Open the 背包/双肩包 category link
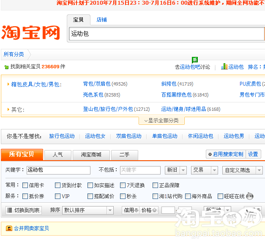Viewport: 265px width, 239px height. pyautogui.click(x=97, y=84)
